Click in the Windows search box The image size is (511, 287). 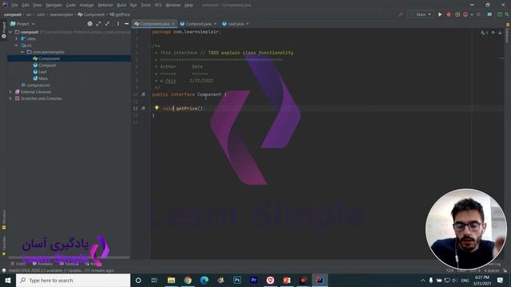coord(73,280)
